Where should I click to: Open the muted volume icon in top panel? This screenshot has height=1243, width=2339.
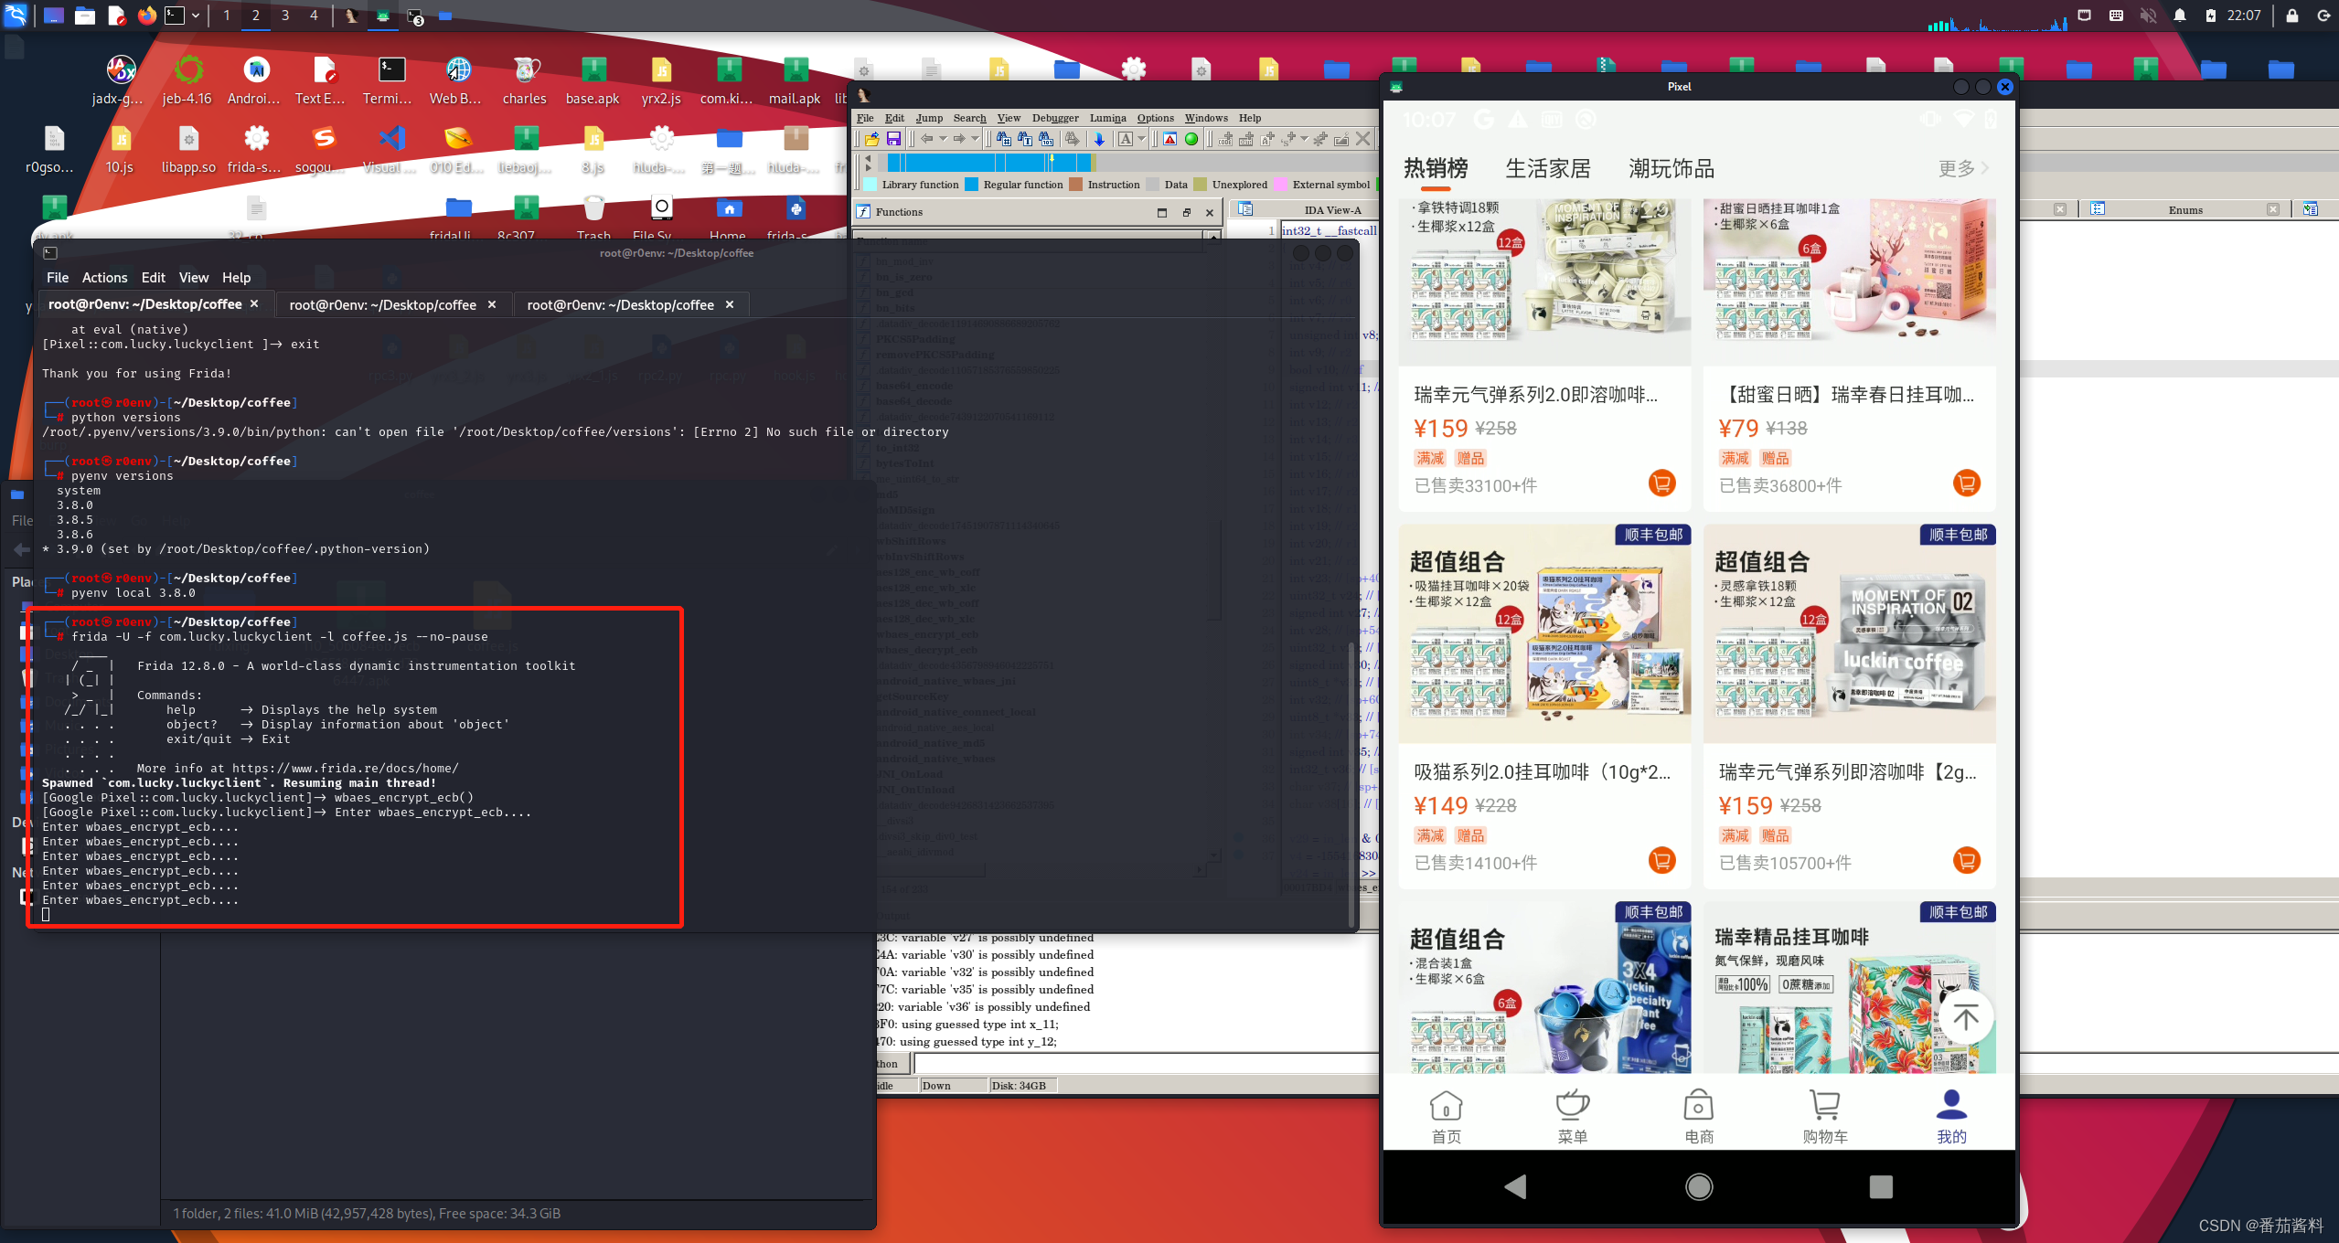2148,16
